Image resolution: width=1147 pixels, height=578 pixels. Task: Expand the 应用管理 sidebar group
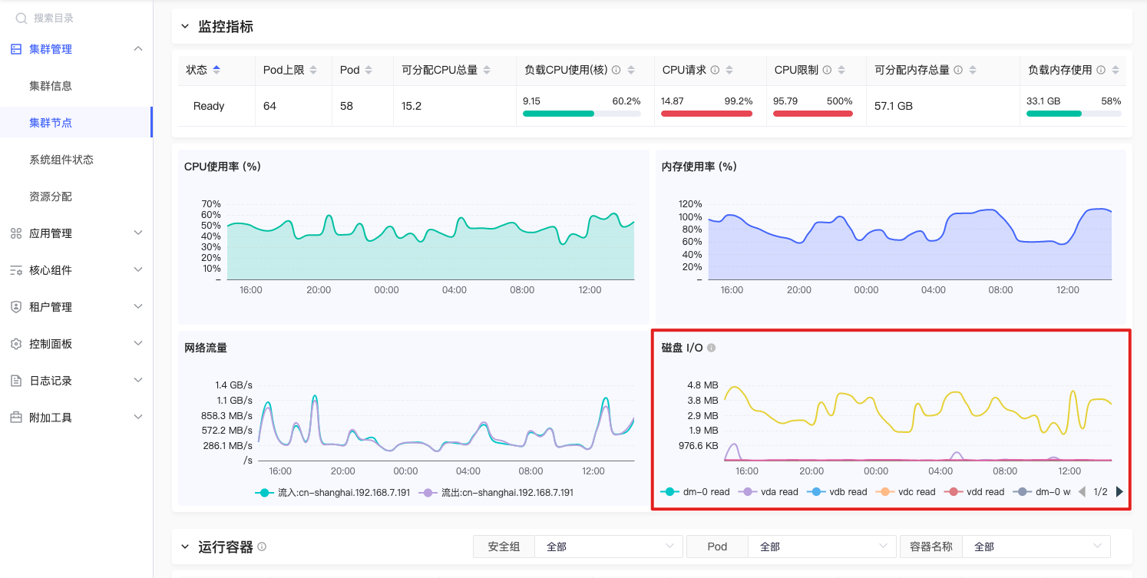[x=138, y=233]
